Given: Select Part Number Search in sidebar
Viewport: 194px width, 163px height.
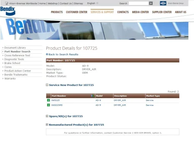Looking at the screenshot, I should click(x=17, y=52).
